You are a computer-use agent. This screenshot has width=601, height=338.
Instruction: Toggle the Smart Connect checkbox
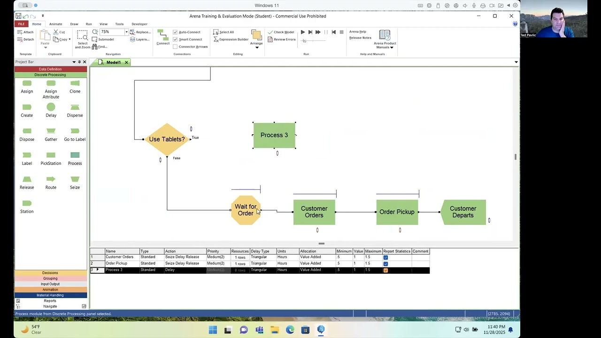(x=175, y=39)
